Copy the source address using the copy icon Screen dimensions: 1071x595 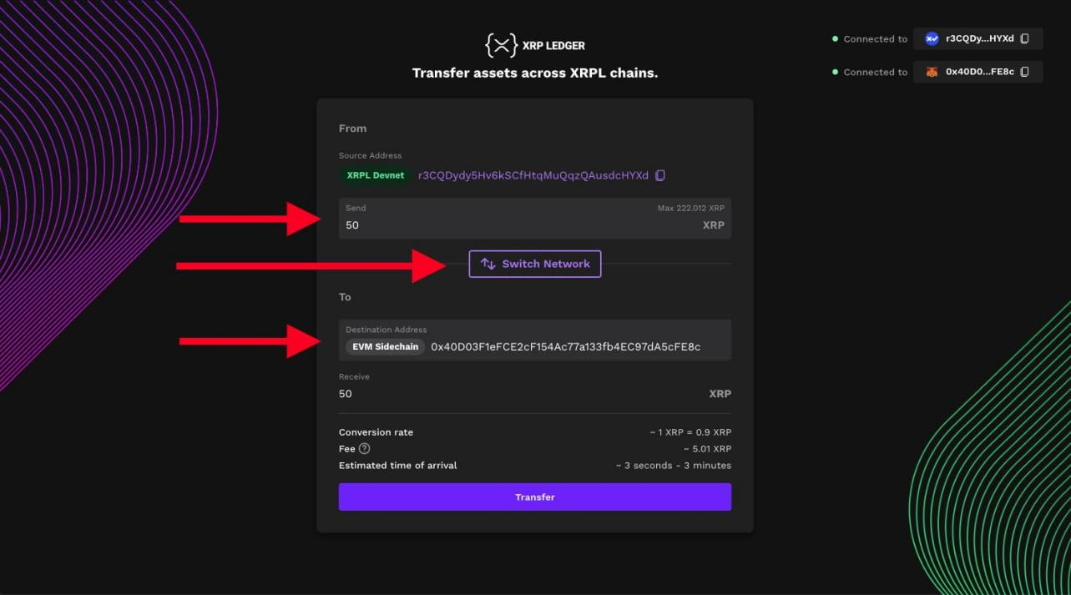click(x=660, y=175)
